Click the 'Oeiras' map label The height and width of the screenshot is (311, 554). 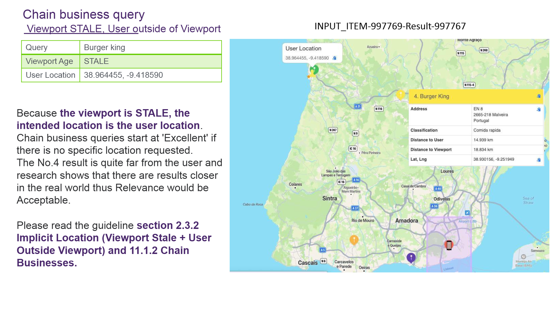(x=364, y=268)
